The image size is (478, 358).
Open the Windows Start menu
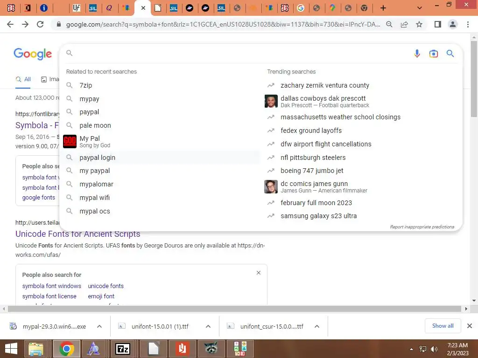[11, 349]
